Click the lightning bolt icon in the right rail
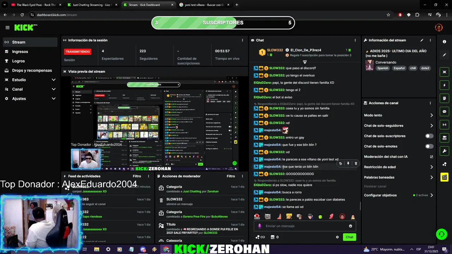This screenshot has width=452, height=254. coord(444,85)
